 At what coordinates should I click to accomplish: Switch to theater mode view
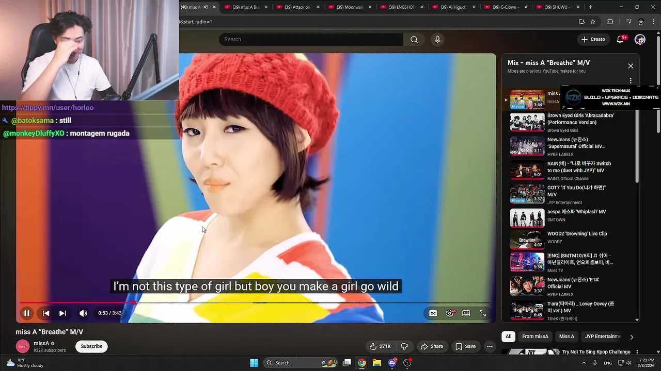466,313
